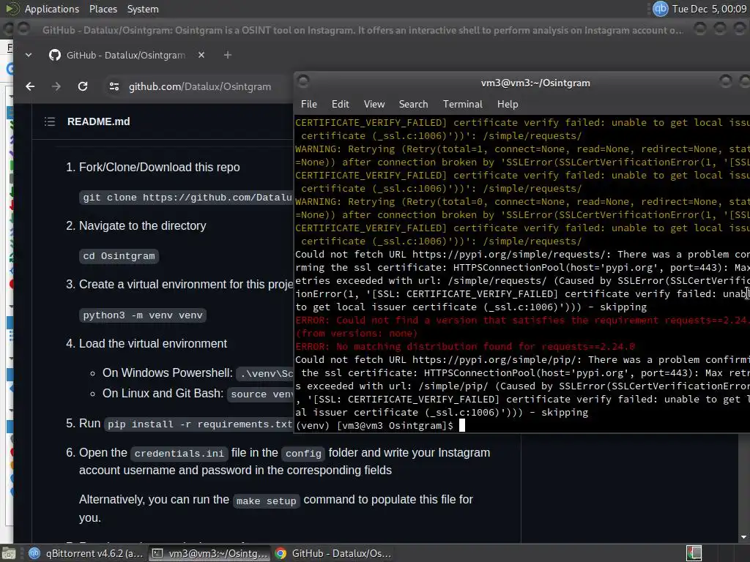
Task: Click the Chrome window title bar text
Action: click(x=363, y=30)
